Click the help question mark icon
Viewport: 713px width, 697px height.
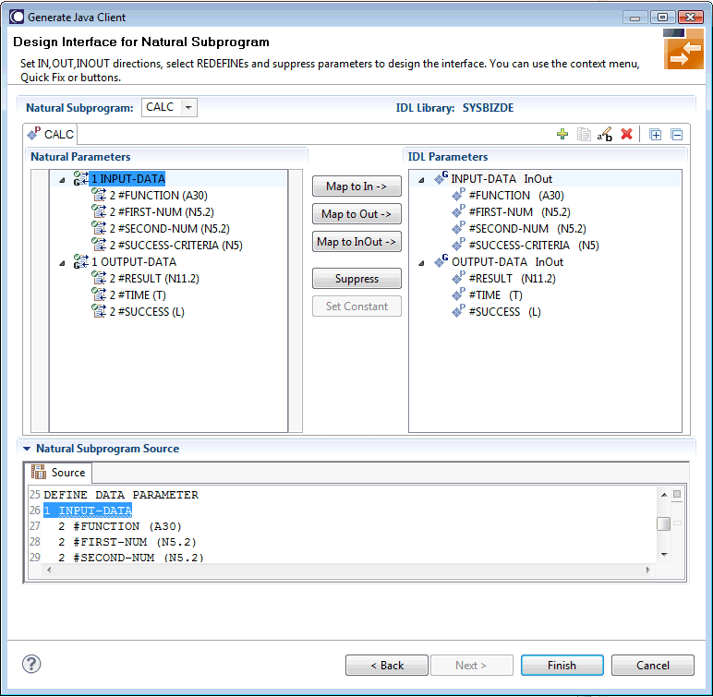31,664
